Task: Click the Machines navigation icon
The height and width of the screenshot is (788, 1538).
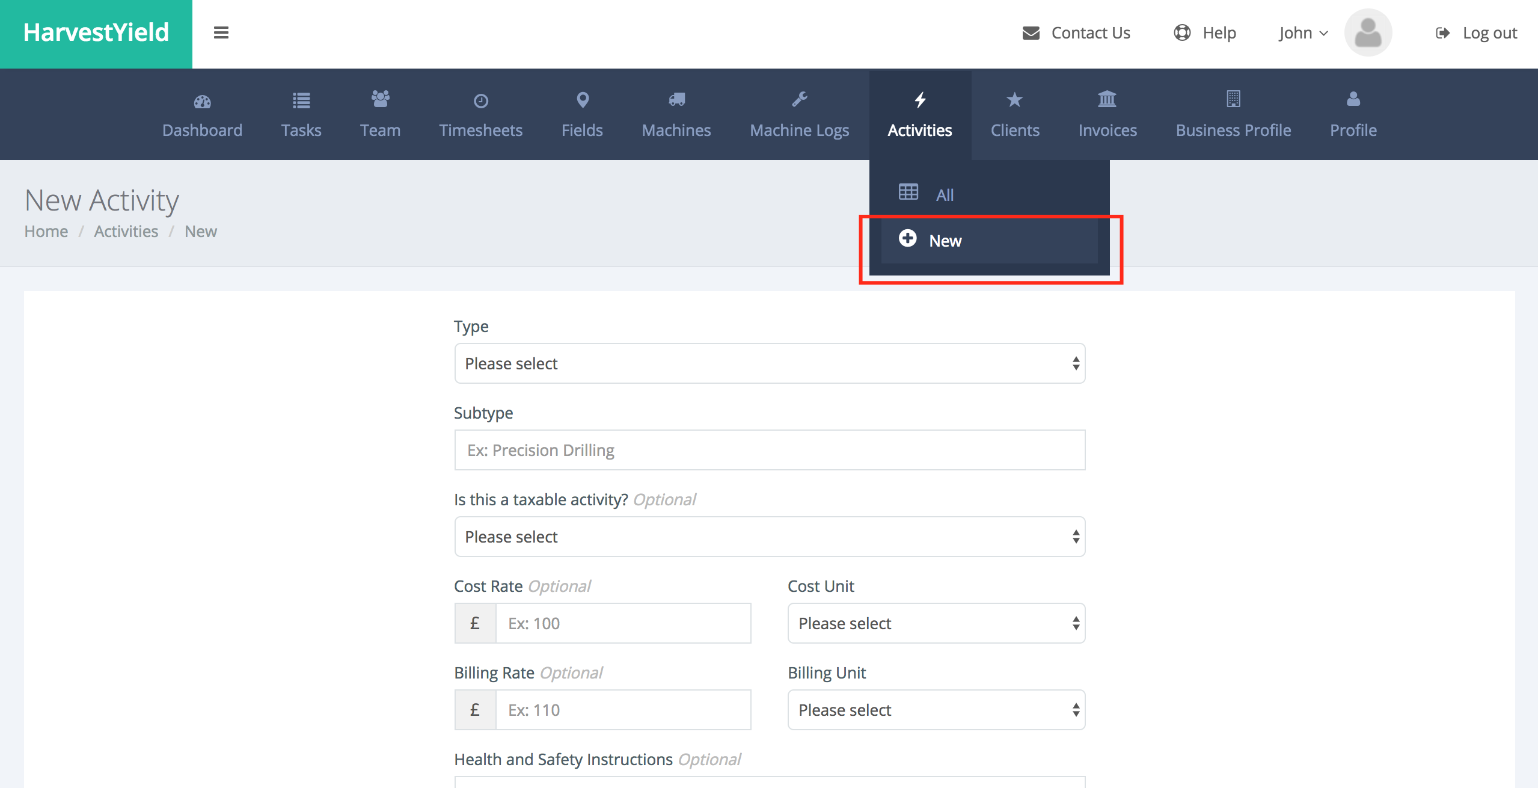Action: pos(676,99)
